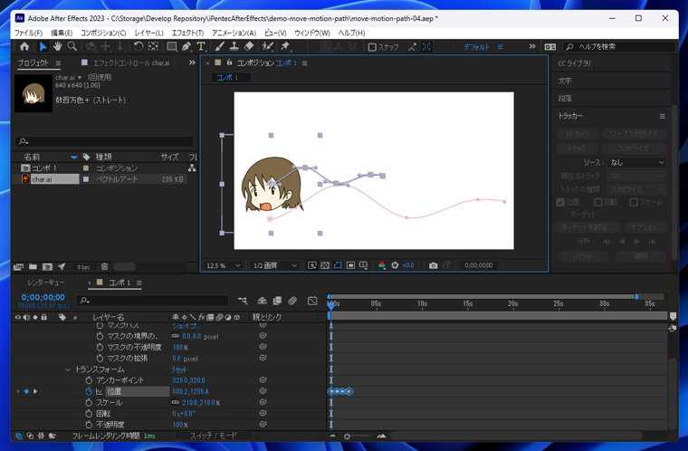The image size is (688, 451).
Task: Collapse the トランスフォーム property group
Action: (68, 369)
